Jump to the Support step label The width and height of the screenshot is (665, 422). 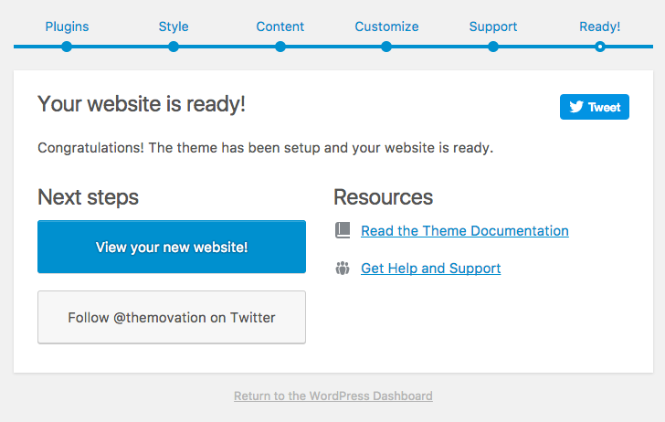[x=493, y=26]
